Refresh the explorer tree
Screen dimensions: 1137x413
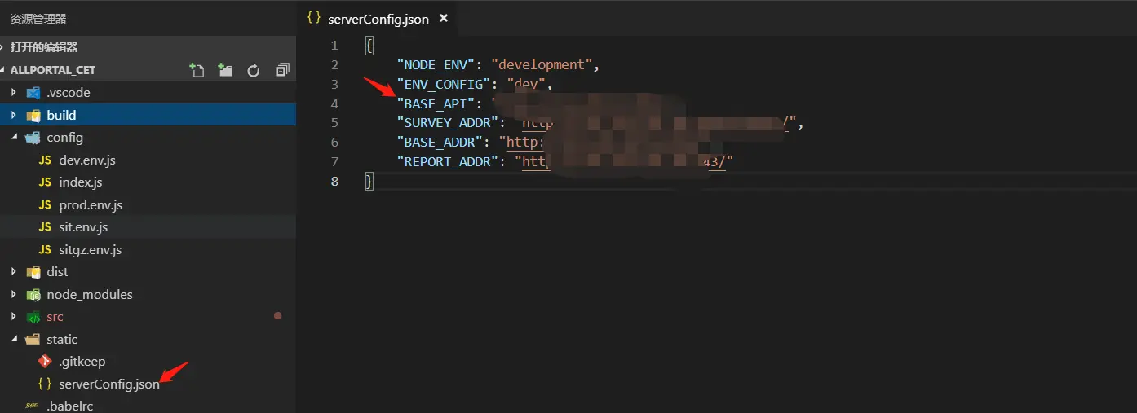point(254,71)
